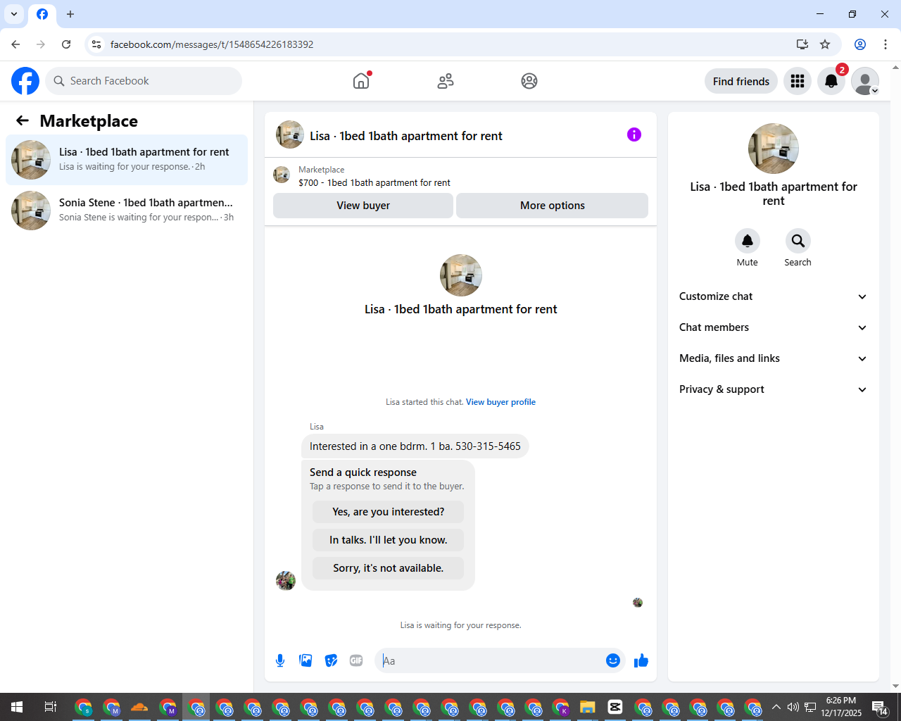Open notifications bell with 2 alerts
This screenshot has width=901, height=721.
click(831, 81)
